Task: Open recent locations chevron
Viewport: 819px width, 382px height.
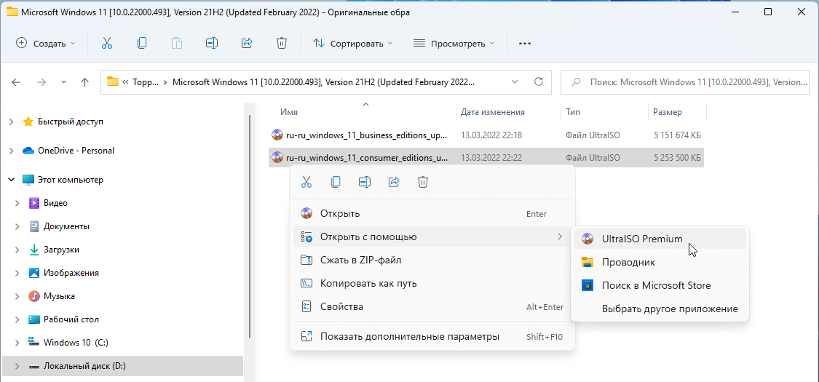Action: pos(64,82)
